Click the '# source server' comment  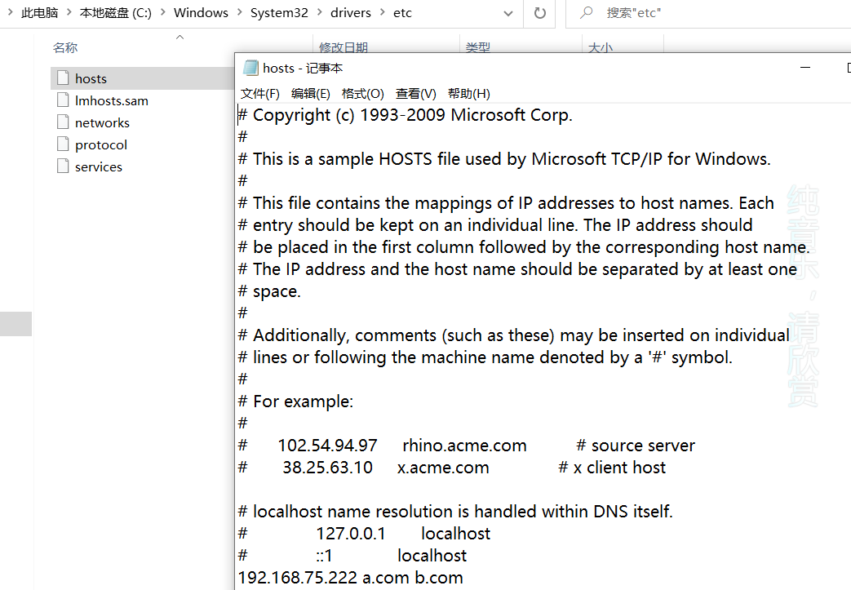point(636,445)
